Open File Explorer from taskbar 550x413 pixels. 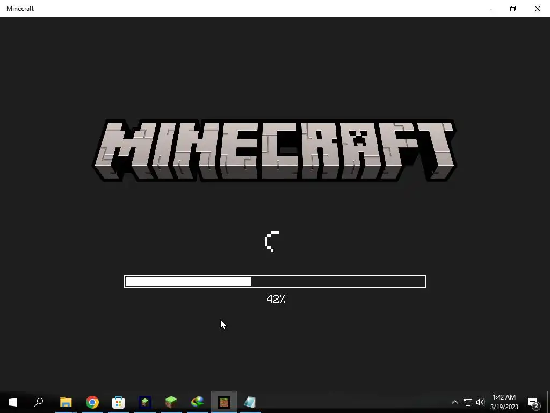(66, 402)
